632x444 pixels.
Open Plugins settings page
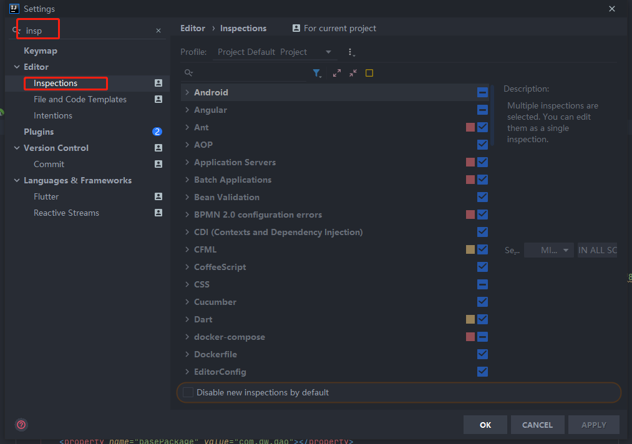[39, 132]
